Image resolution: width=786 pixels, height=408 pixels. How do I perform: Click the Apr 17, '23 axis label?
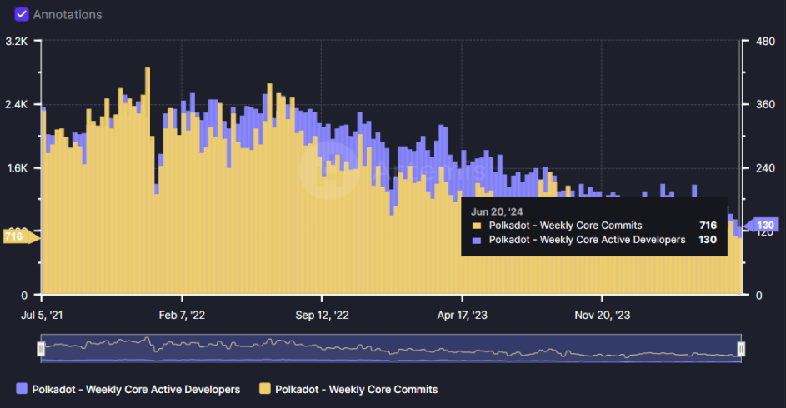[x=462, y=315]
